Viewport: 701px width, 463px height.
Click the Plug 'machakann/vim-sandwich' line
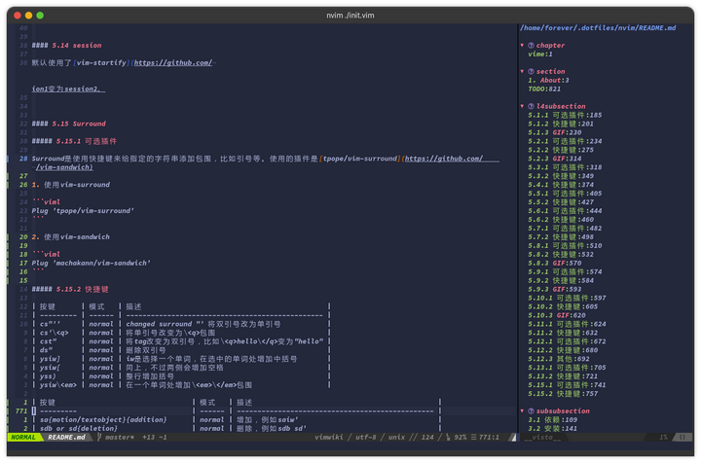[92, 263]
